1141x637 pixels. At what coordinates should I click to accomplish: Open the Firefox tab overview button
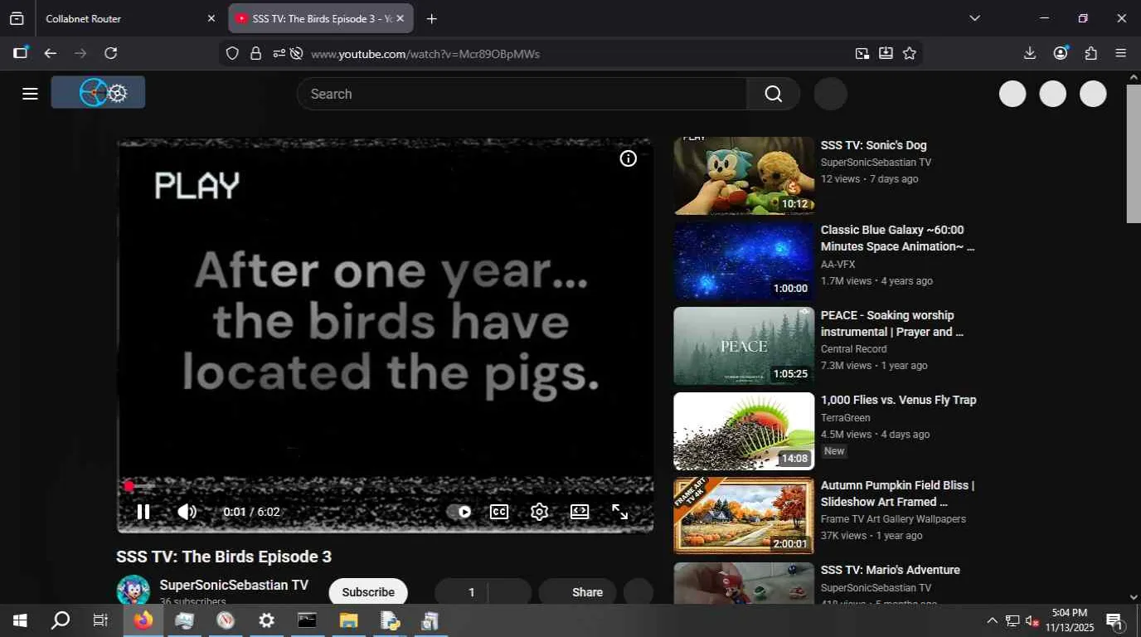(x=17, y=18)
